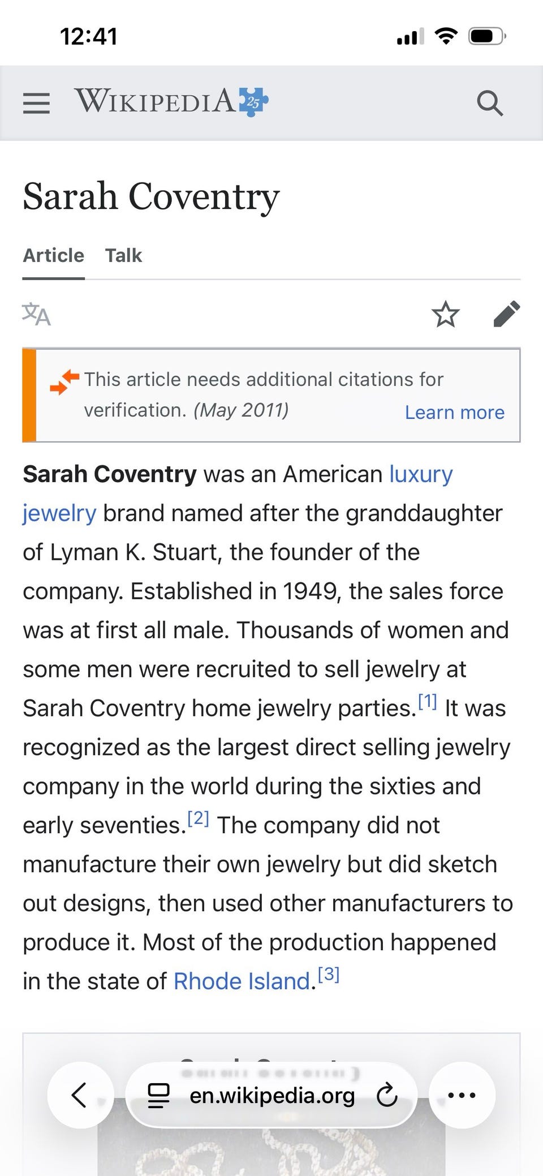Tap the page settings icon beside the URL

[x=158, y=1095]
